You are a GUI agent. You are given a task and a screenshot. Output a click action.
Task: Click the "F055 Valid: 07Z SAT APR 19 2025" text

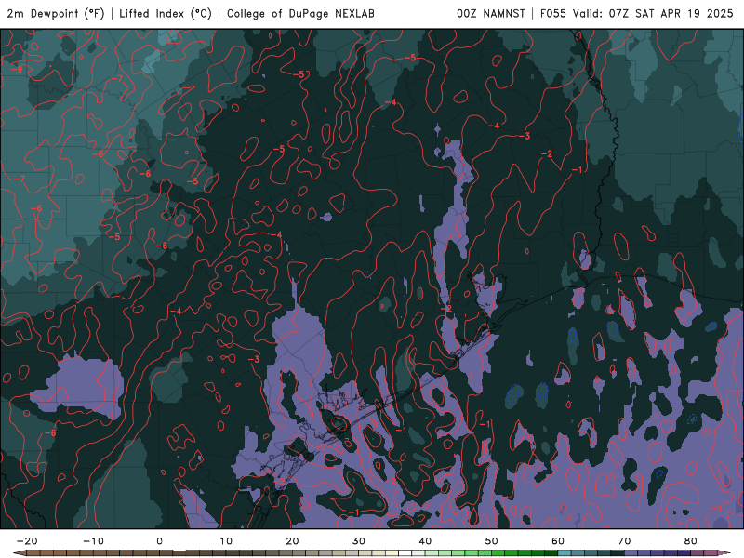637,14
